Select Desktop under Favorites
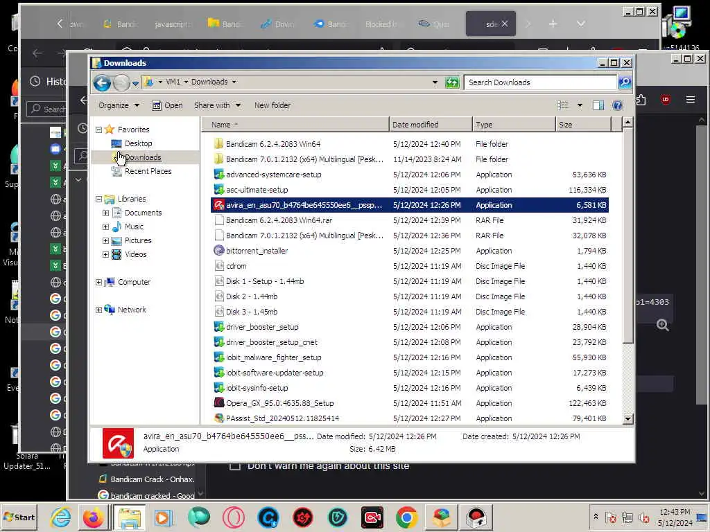 point(138,143)
